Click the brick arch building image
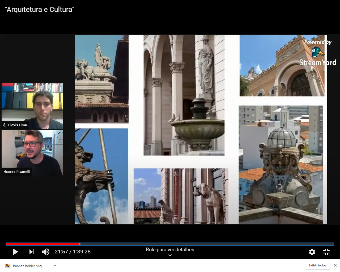The image size is (340, 272). click(x=282, y=66)
